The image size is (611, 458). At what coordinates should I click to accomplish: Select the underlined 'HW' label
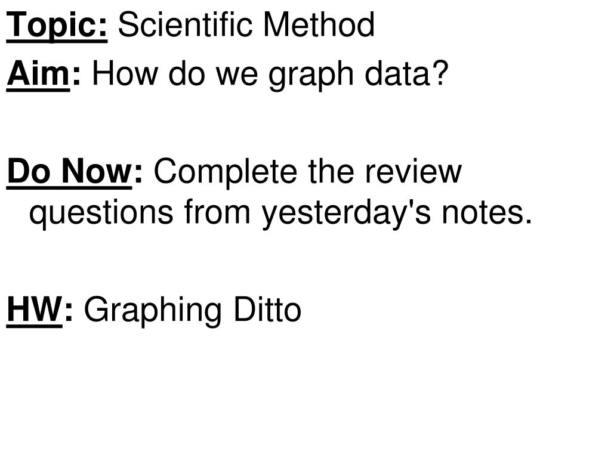pyautogui.click(x=34, y=310)
